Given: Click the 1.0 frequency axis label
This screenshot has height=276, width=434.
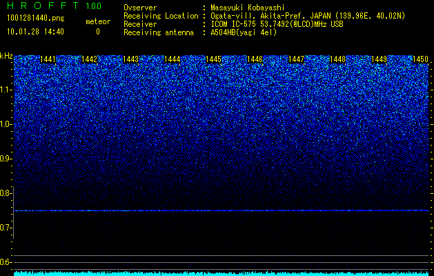Looking at the screenshot, I should click(x=6, y=124).
